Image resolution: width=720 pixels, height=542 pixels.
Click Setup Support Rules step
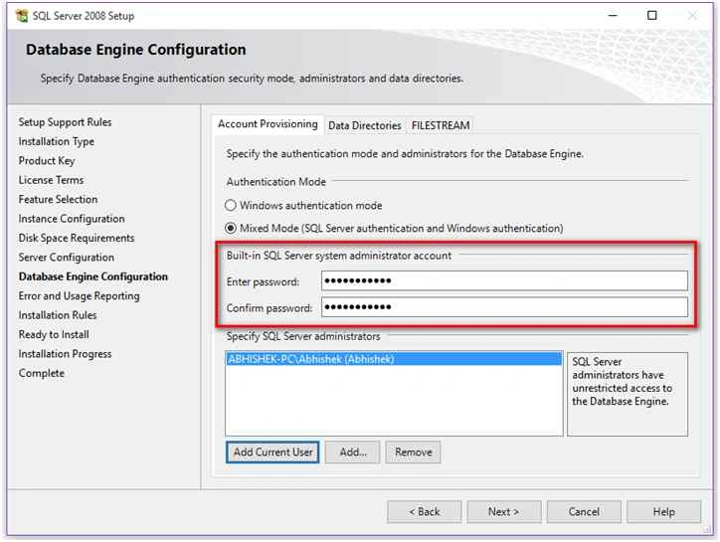pyautogui.click(x=65, y=122)
